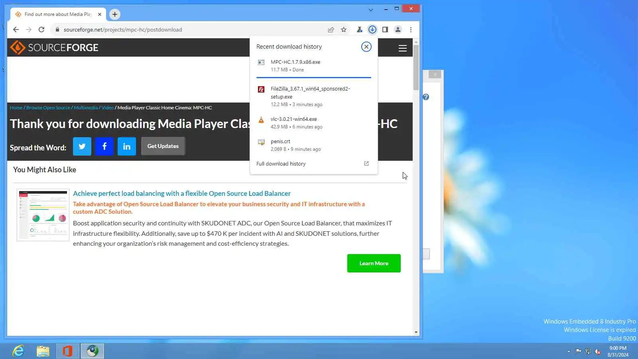Open the SourceForge hamburger menu
The image size is (638, 359).
(x=403, y=48)
